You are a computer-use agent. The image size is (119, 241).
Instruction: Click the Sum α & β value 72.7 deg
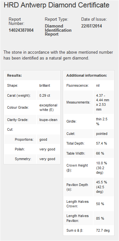tap(103, 230)
